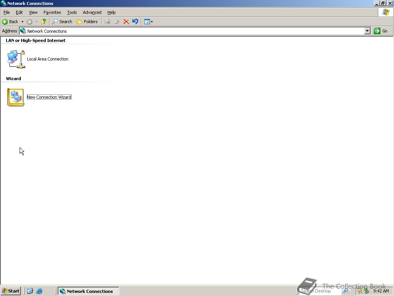Click the Windows flag logo throbber
Image resolution: width=394 pixels, height=296 pixels.
click(386, 12)
